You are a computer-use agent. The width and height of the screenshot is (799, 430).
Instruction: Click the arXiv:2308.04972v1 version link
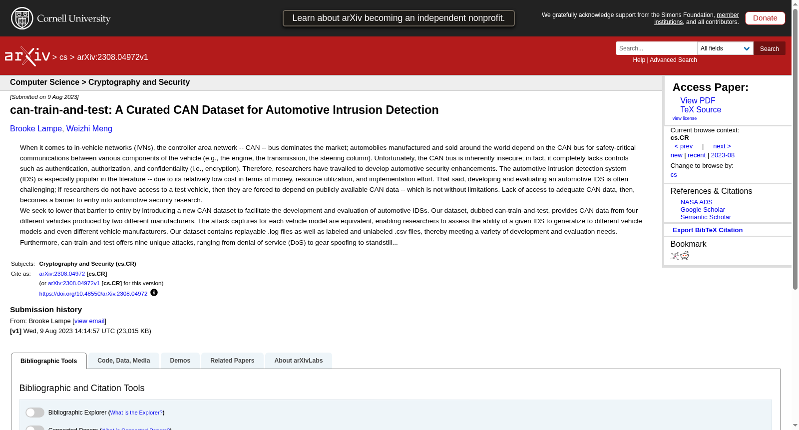pyautogui.click(x=74, y=283)
